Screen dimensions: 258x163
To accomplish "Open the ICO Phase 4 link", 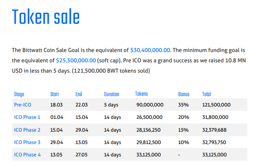I will 27,155.
